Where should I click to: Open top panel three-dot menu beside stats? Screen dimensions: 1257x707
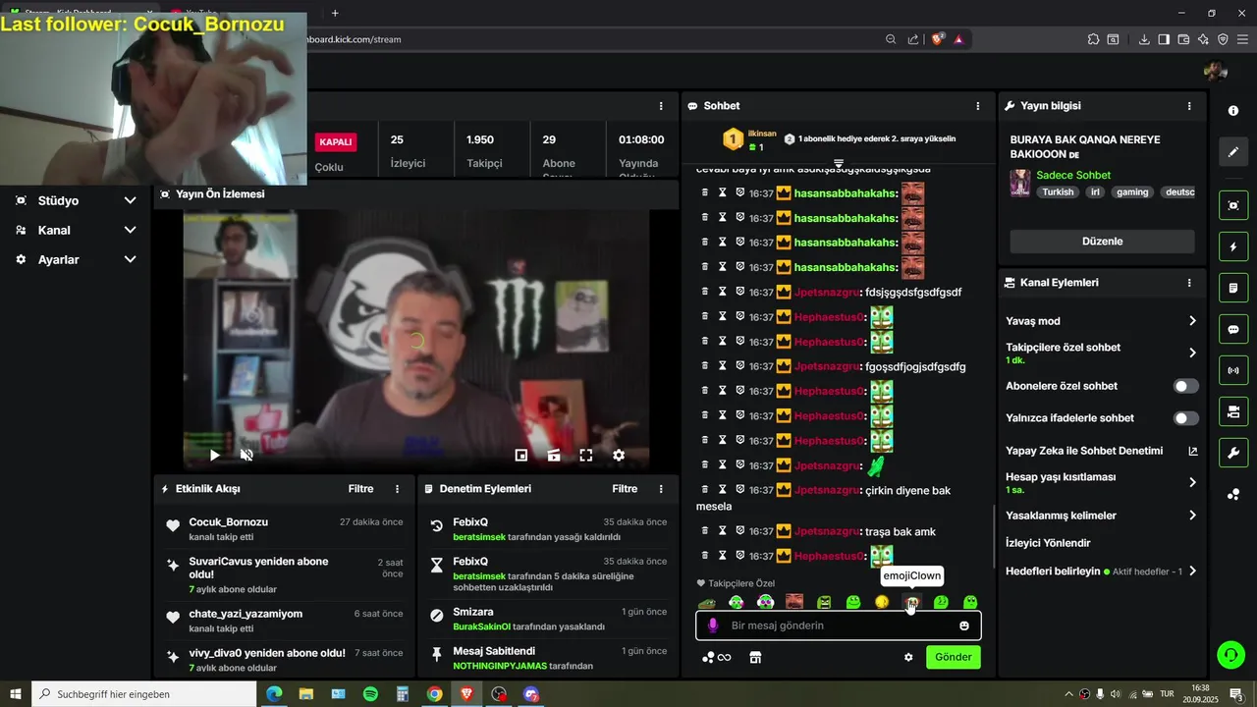(x=662, y=106)
